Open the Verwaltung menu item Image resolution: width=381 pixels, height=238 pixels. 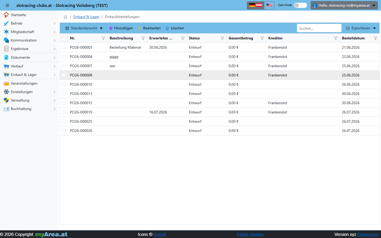pyautogui.click(x=29, y=100)
